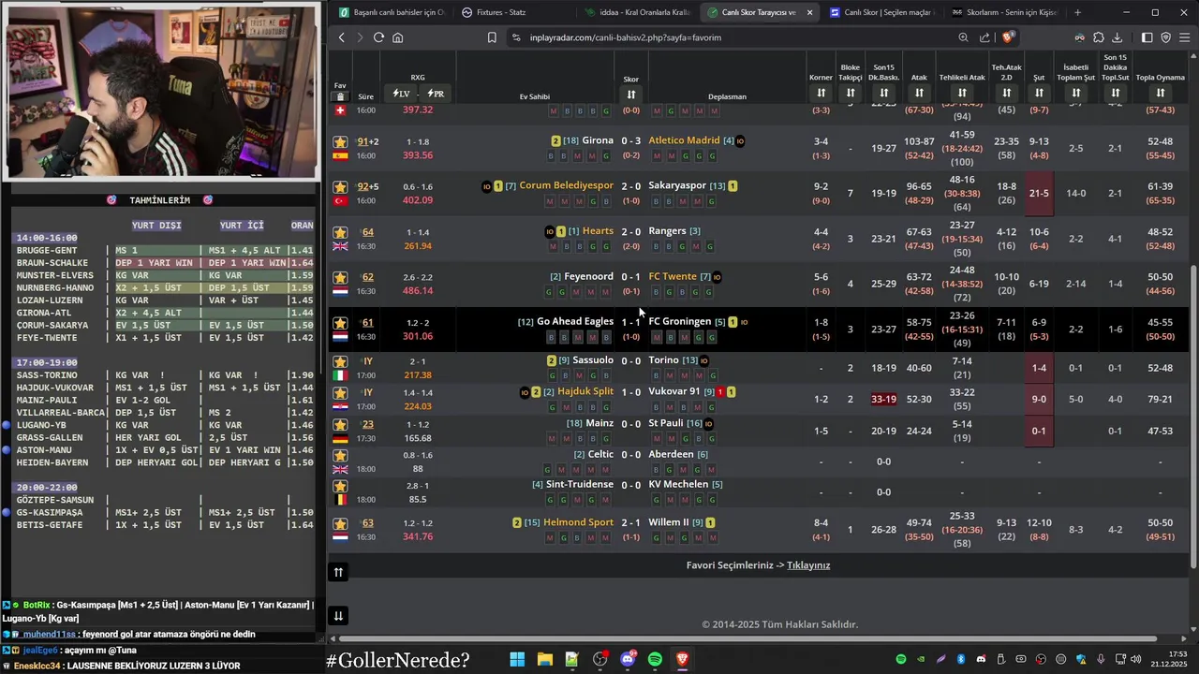The width and height of the screenshot is (1199, 674).
Task: Toggle the browser sidebar panel icon
Action: [1147, 37]
